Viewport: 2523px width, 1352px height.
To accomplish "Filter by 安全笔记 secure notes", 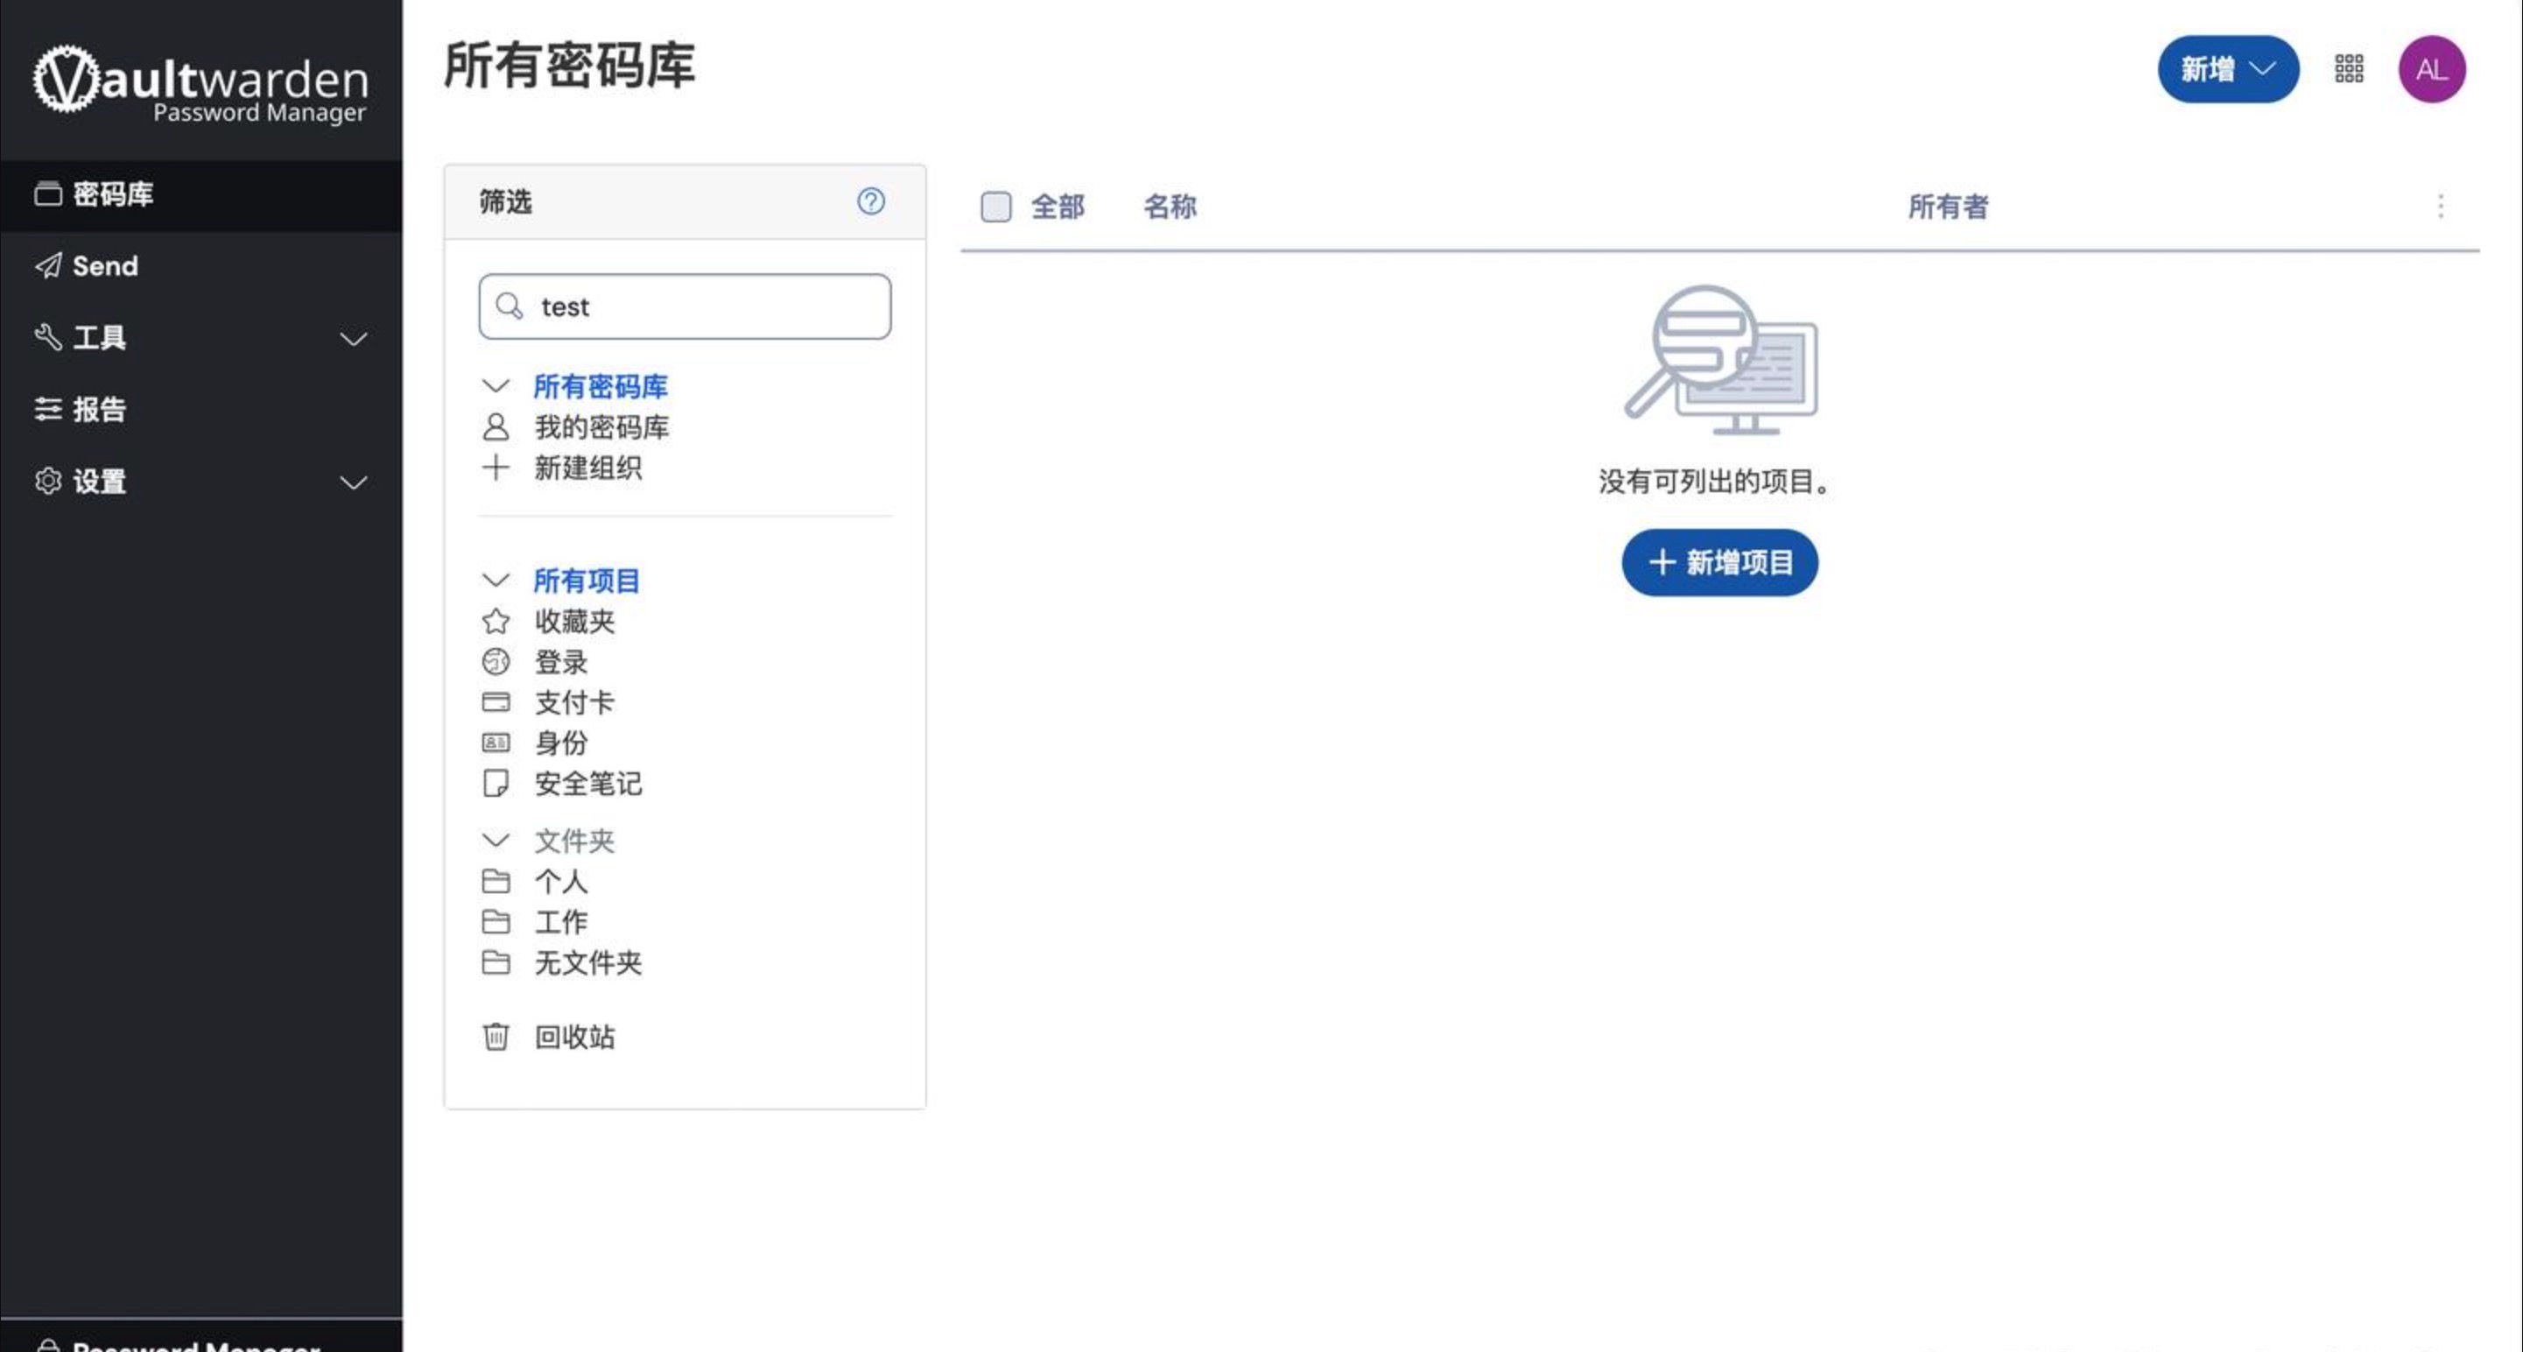I will 587,783.
